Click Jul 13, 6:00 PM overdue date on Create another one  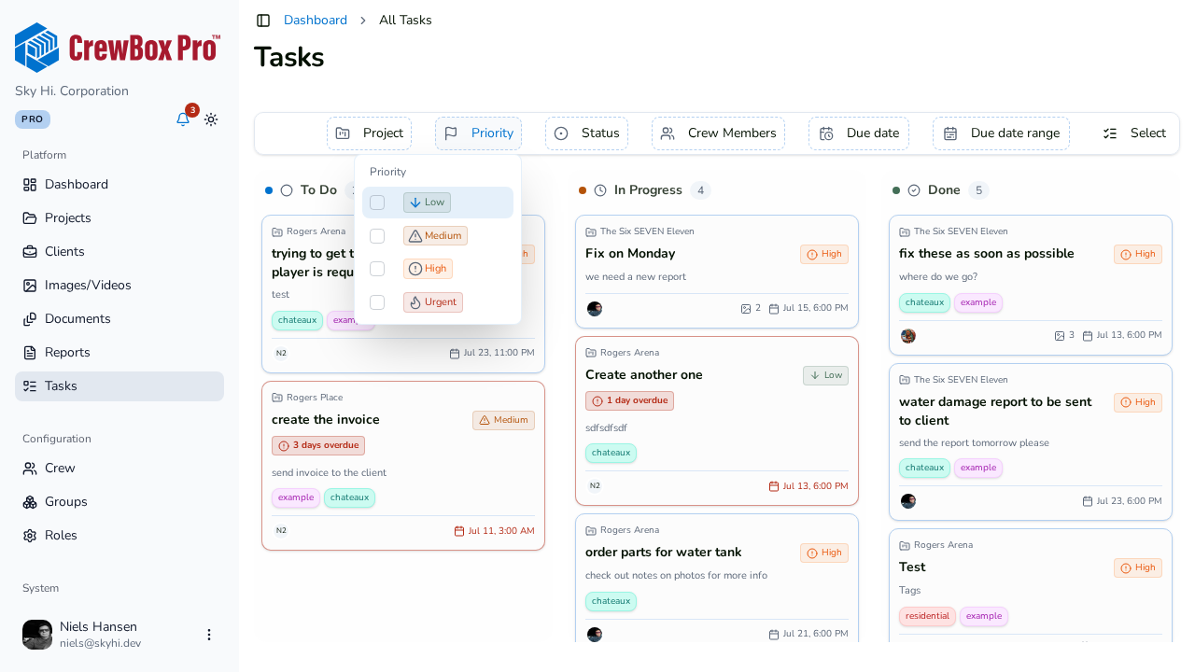click(x=808, y=486)
